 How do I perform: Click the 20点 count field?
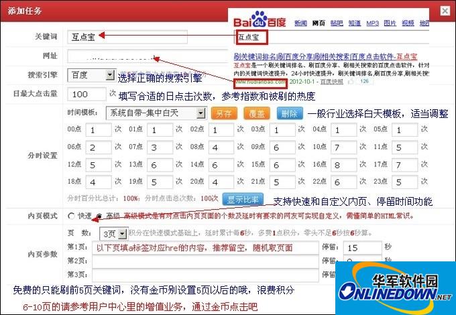point(221,182)
